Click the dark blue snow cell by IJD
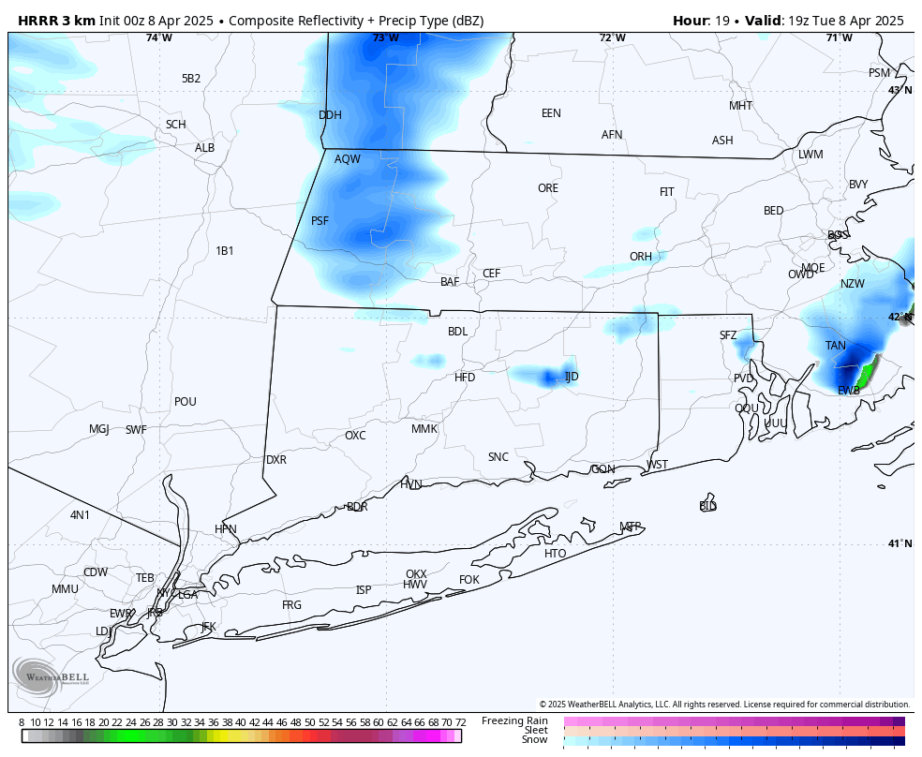The width and height of the screenshot is (922, 757). coord(550,378)
